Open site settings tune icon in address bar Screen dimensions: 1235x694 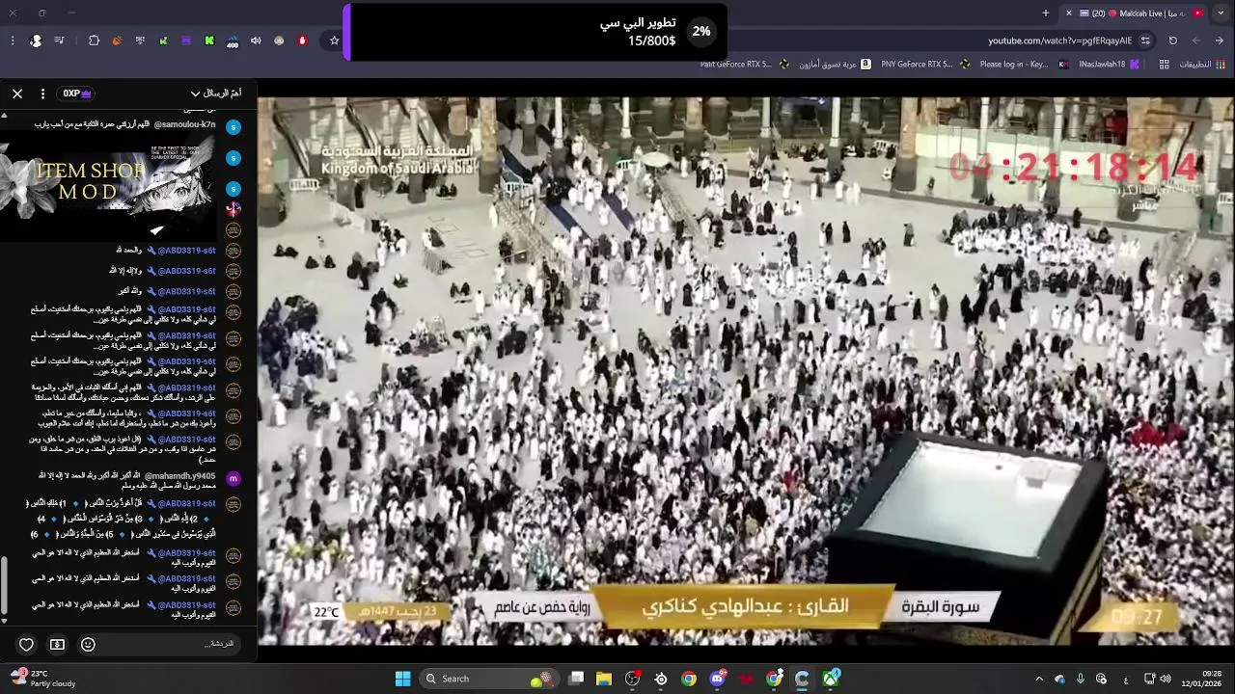[x=1145, y=40]
